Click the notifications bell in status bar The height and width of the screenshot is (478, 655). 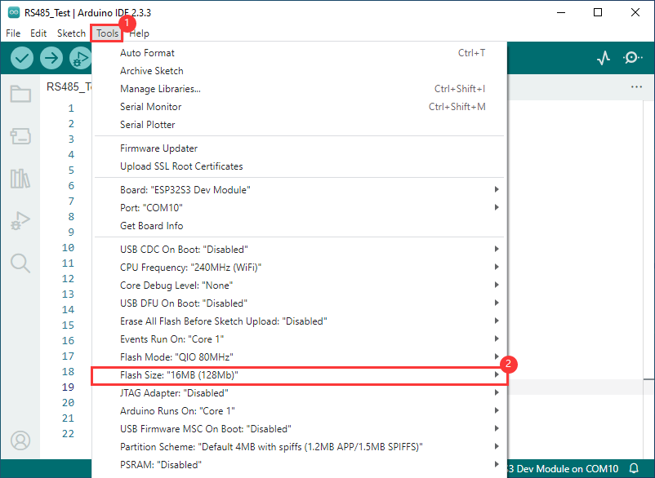tap(634, 469)
